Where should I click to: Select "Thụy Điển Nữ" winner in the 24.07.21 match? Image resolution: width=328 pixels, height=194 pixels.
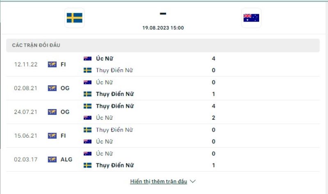point(115,106)
